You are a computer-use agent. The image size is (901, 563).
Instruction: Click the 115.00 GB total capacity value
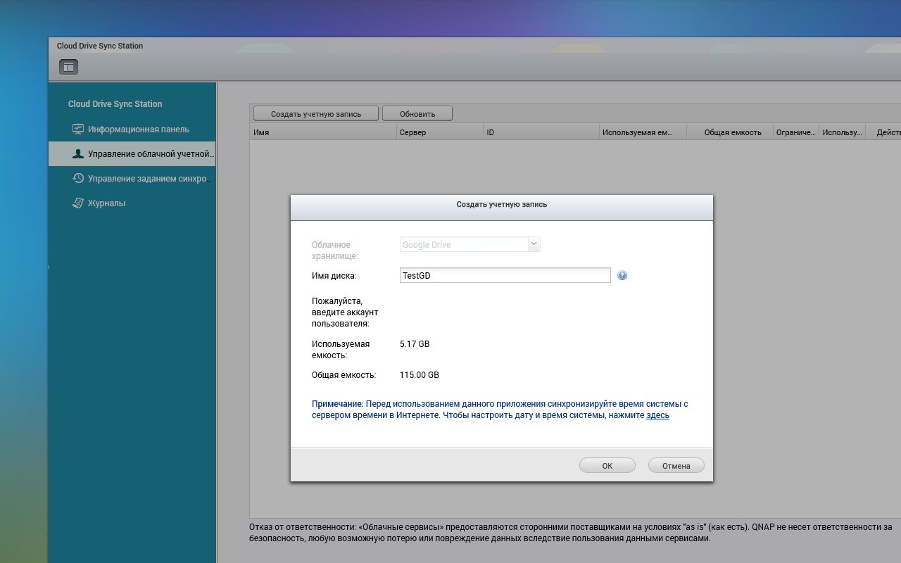click(420, 375)
